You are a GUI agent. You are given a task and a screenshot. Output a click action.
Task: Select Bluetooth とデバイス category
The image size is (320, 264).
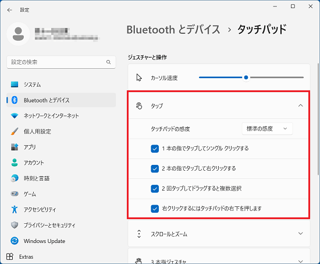(x=61, y=100)
